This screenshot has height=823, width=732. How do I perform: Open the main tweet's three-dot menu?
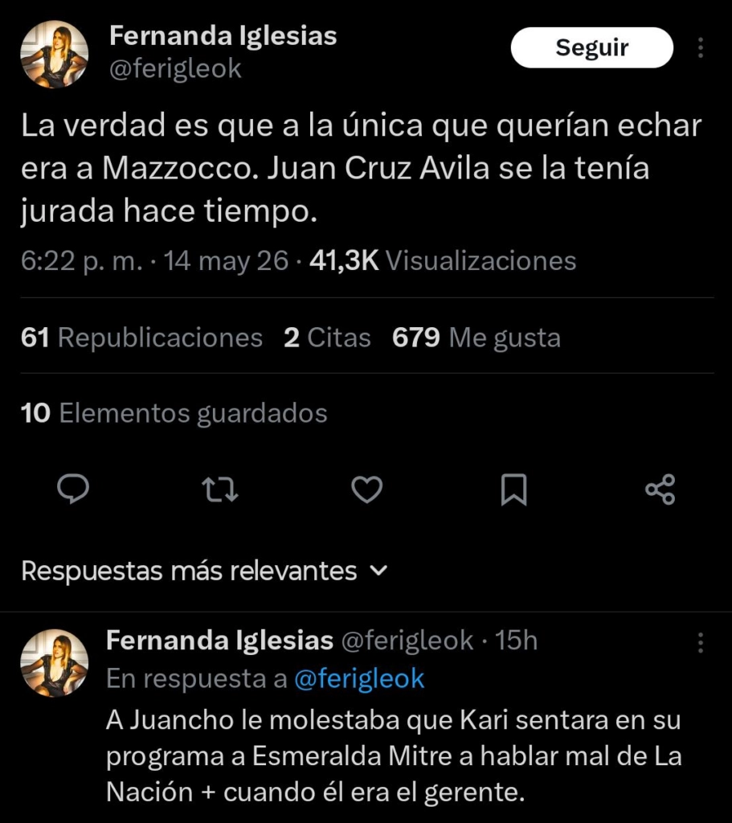[x=701, y=47]
